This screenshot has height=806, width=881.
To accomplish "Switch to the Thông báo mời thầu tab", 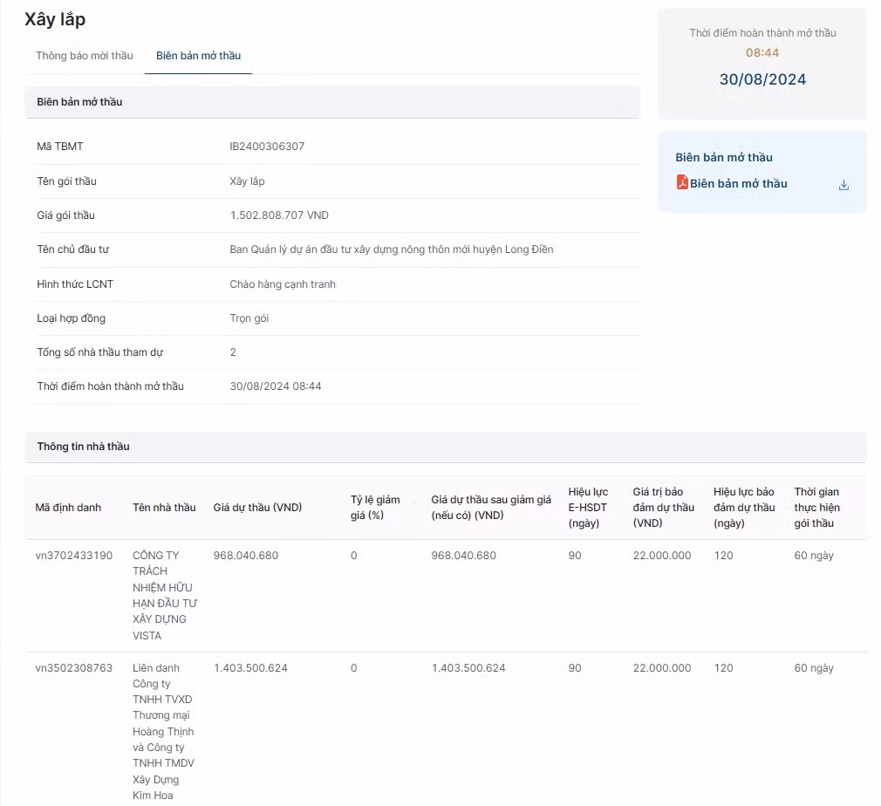I will click(x=85, y=56).
